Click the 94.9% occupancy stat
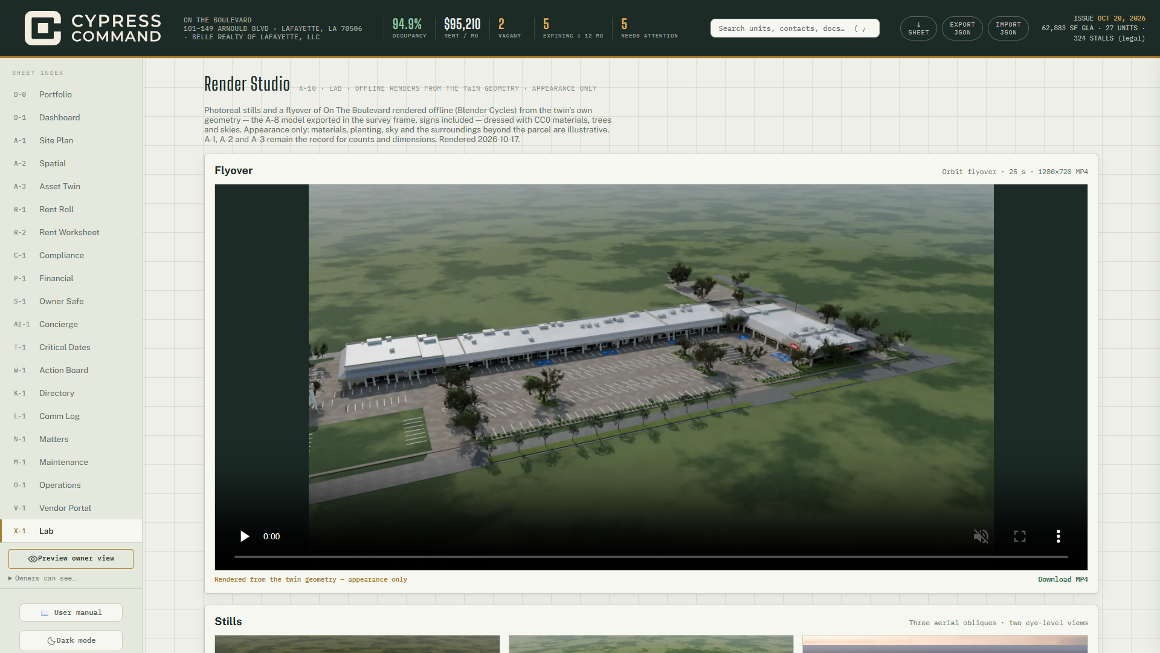1160x653 pixels. (x=409, y=28)
